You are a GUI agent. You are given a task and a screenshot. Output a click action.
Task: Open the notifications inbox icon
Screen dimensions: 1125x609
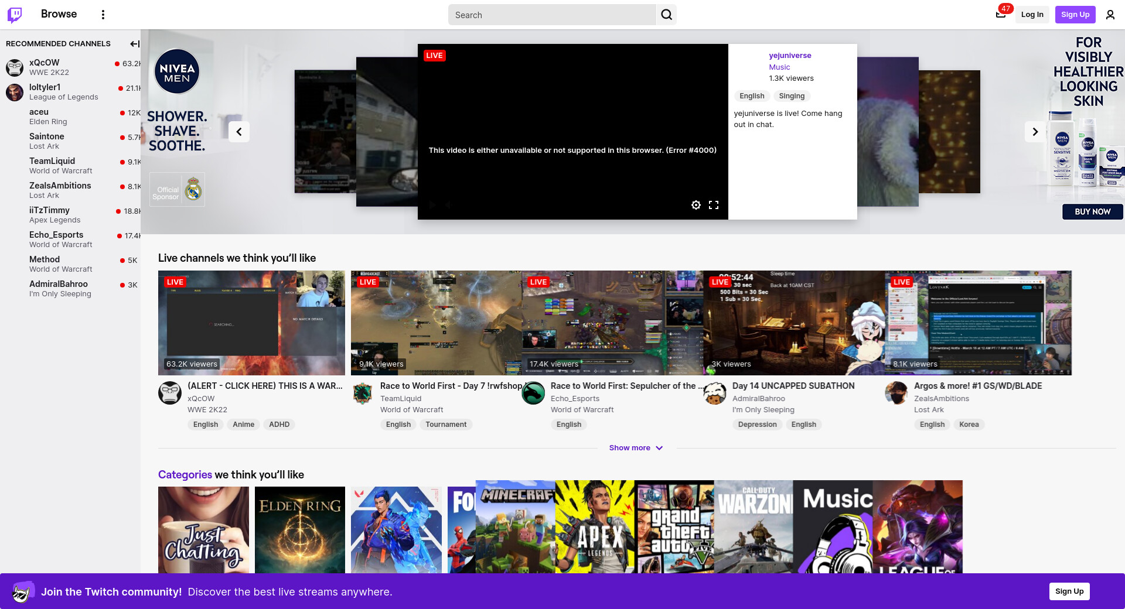[1000, 15]
